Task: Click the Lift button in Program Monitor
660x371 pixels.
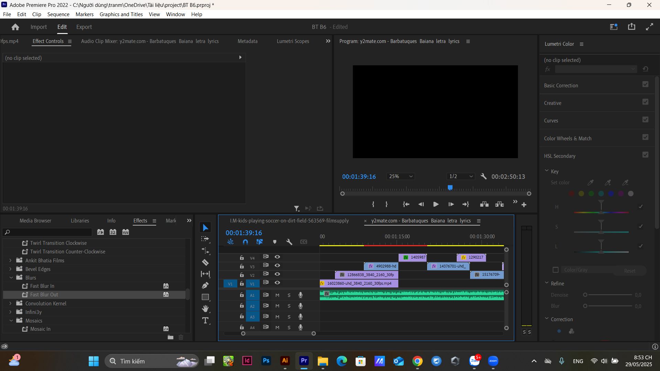Action: click(x=484, y=204)
